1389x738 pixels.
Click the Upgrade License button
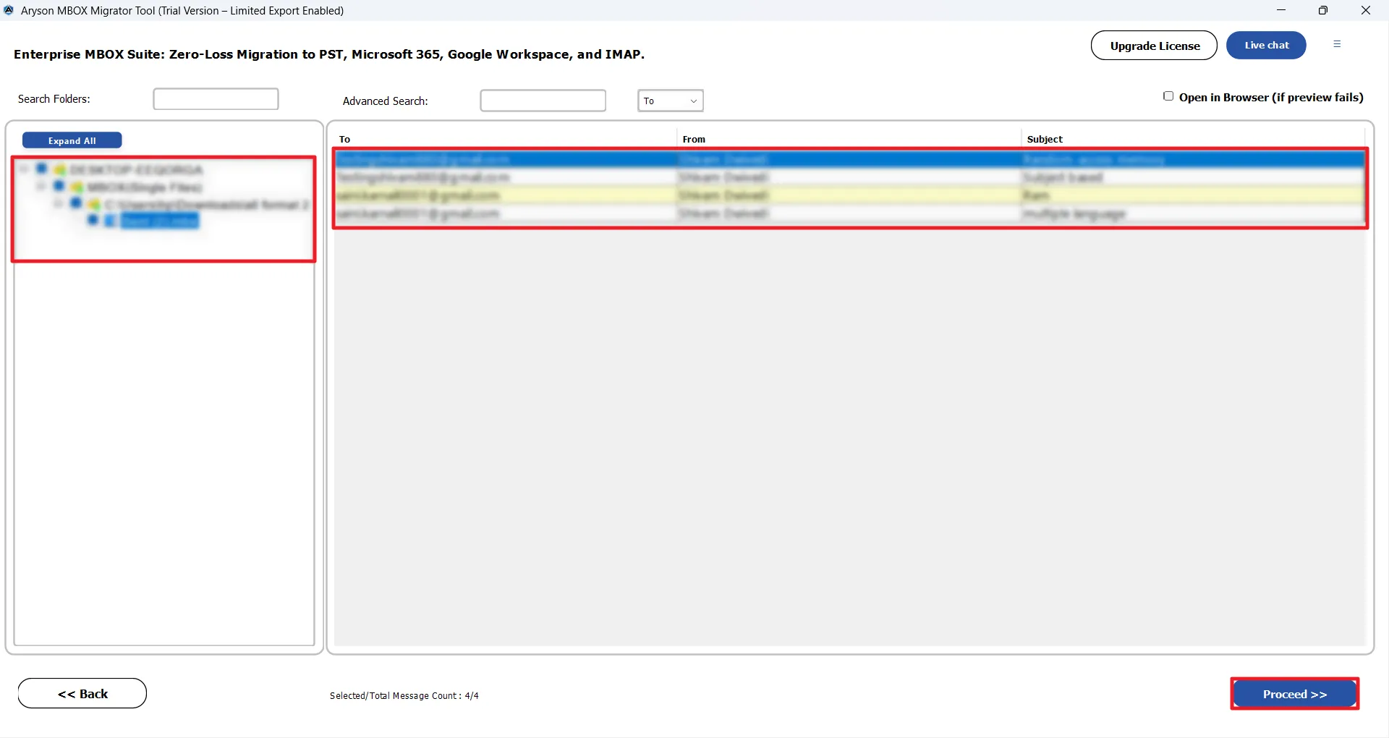1154,46
